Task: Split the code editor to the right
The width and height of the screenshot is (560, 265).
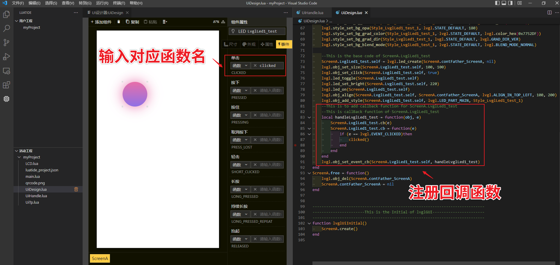Action: [x=549, y=13]
